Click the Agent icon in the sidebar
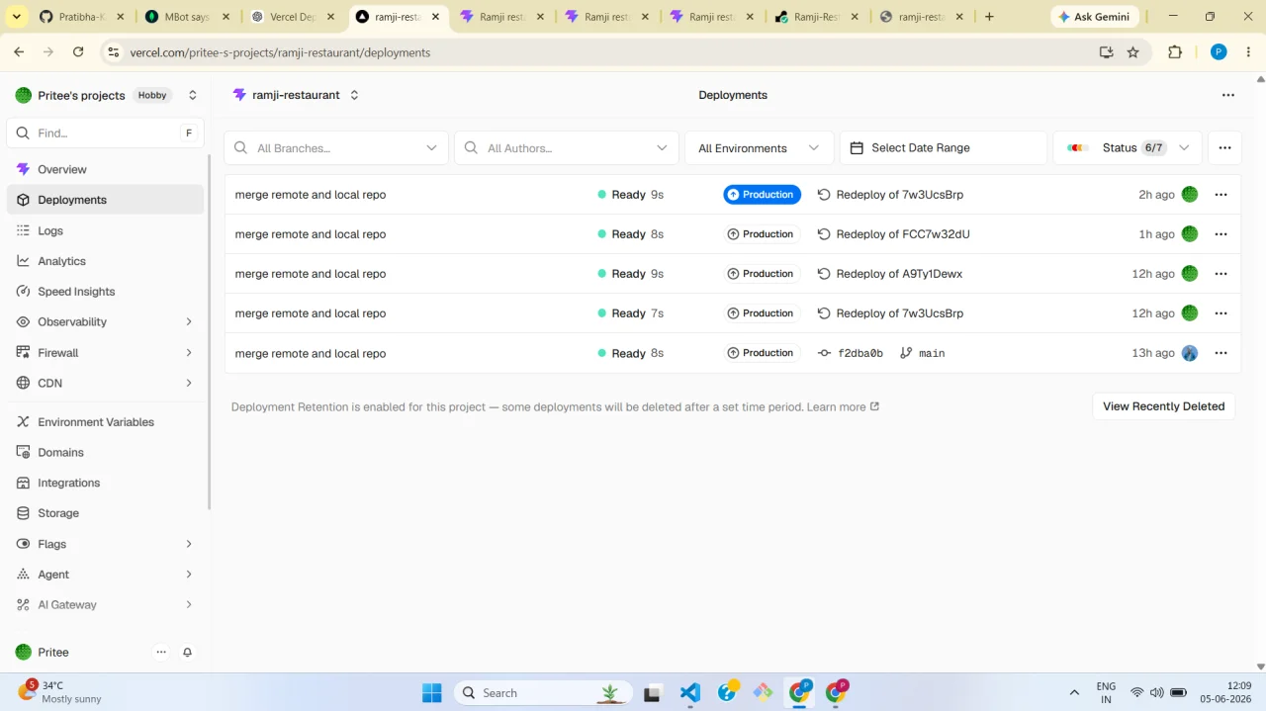Viewport: 1266px width, 711px height. [x=24, y=575]
